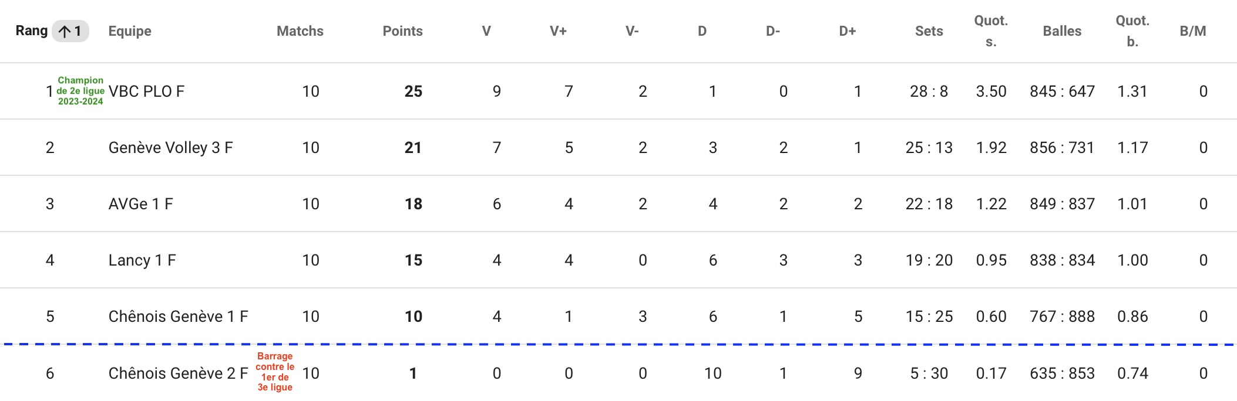Open the VBC PLO F team
The height and width of the screenshot is (401, 1237).
tap(146, 91)
